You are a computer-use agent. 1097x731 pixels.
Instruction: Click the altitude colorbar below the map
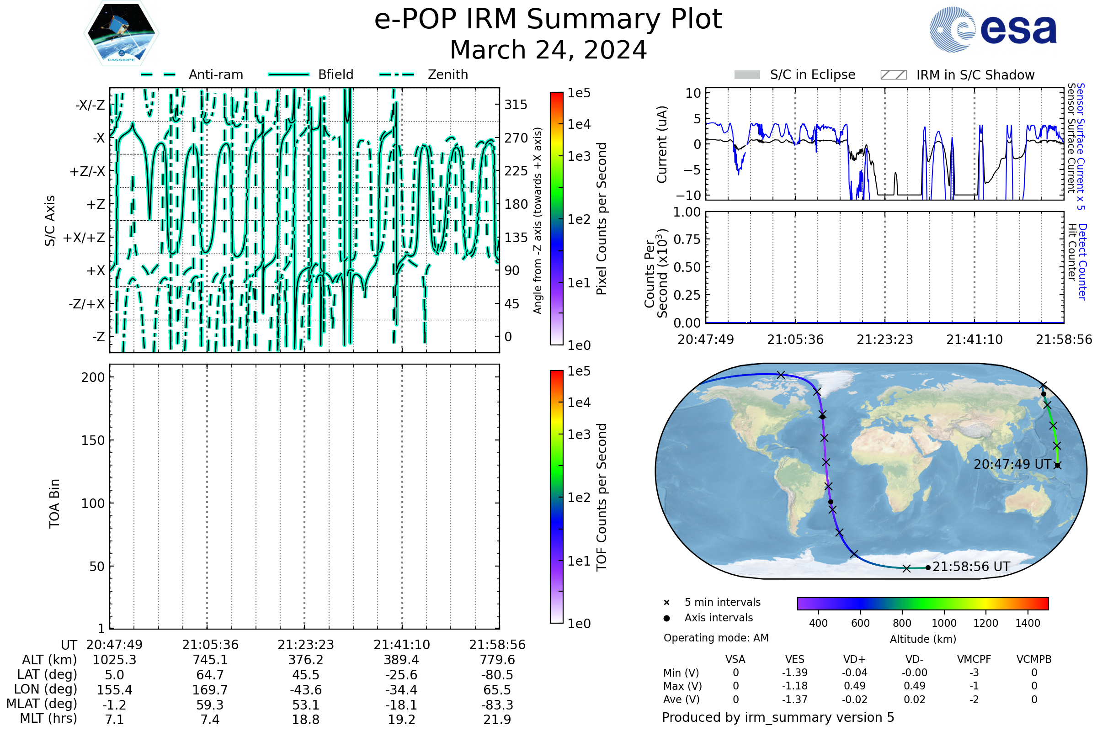[x=922, y=603]
